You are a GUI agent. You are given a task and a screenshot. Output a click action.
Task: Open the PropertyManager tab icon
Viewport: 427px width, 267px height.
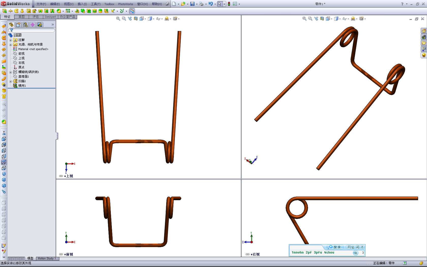[18, 25]
